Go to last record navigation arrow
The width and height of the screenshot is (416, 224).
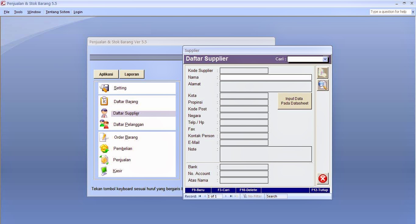click(x=231, y=196)
